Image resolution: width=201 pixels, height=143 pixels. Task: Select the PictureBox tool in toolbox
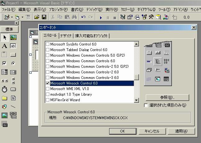click(13, 37)
